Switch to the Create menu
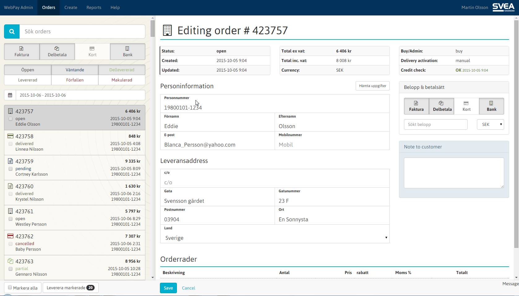 pos(71,7)
